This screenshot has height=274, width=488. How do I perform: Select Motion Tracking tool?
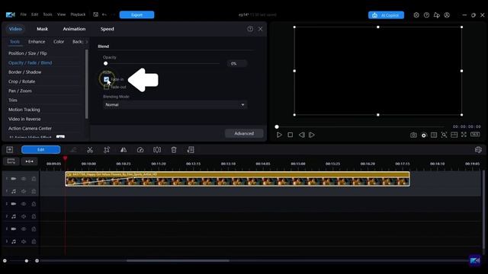(x=24, y=110)
